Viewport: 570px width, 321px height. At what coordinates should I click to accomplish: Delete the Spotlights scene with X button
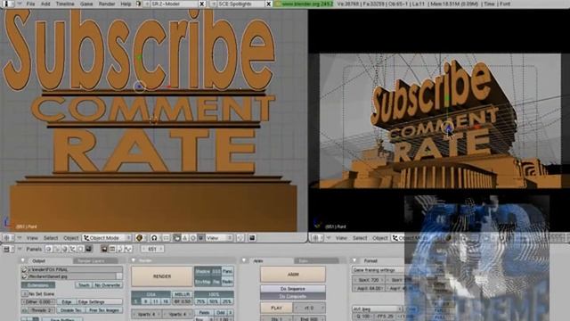(269, 4)
